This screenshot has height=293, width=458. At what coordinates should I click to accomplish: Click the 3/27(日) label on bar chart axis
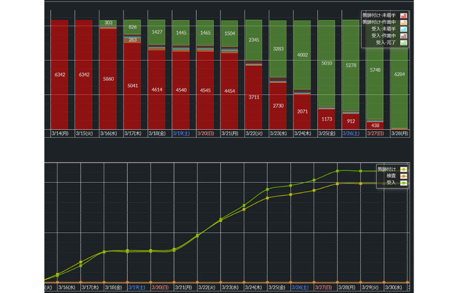point(375,133)
